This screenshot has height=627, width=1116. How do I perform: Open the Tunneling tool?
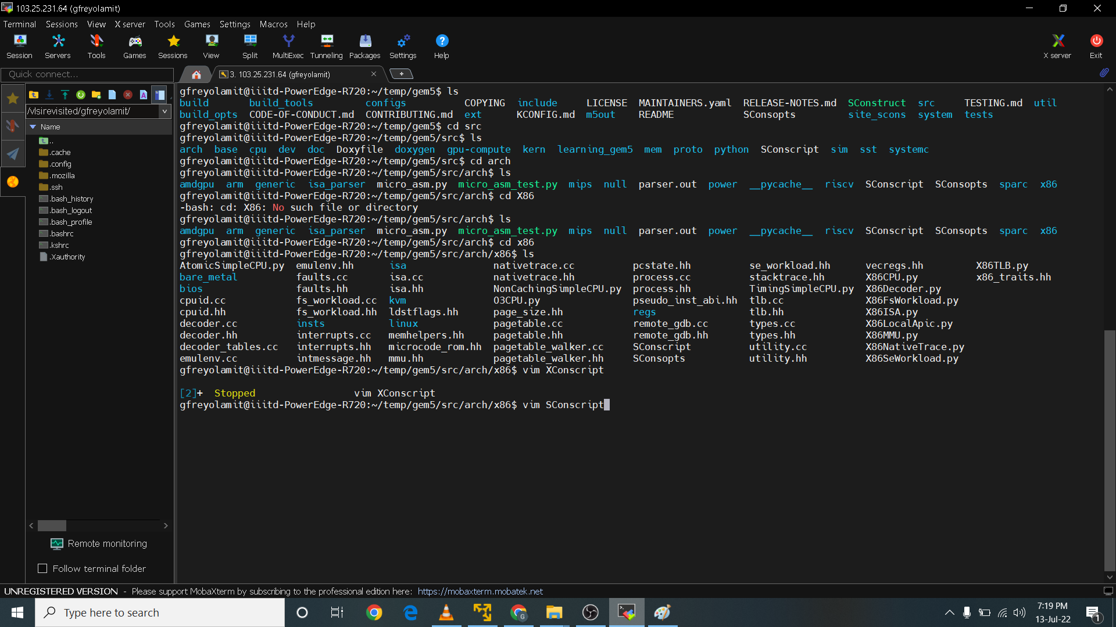click(326, 46)
